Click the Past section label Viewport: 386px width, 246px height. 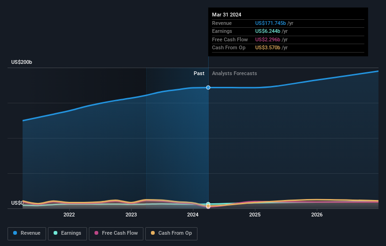point(199,74)
